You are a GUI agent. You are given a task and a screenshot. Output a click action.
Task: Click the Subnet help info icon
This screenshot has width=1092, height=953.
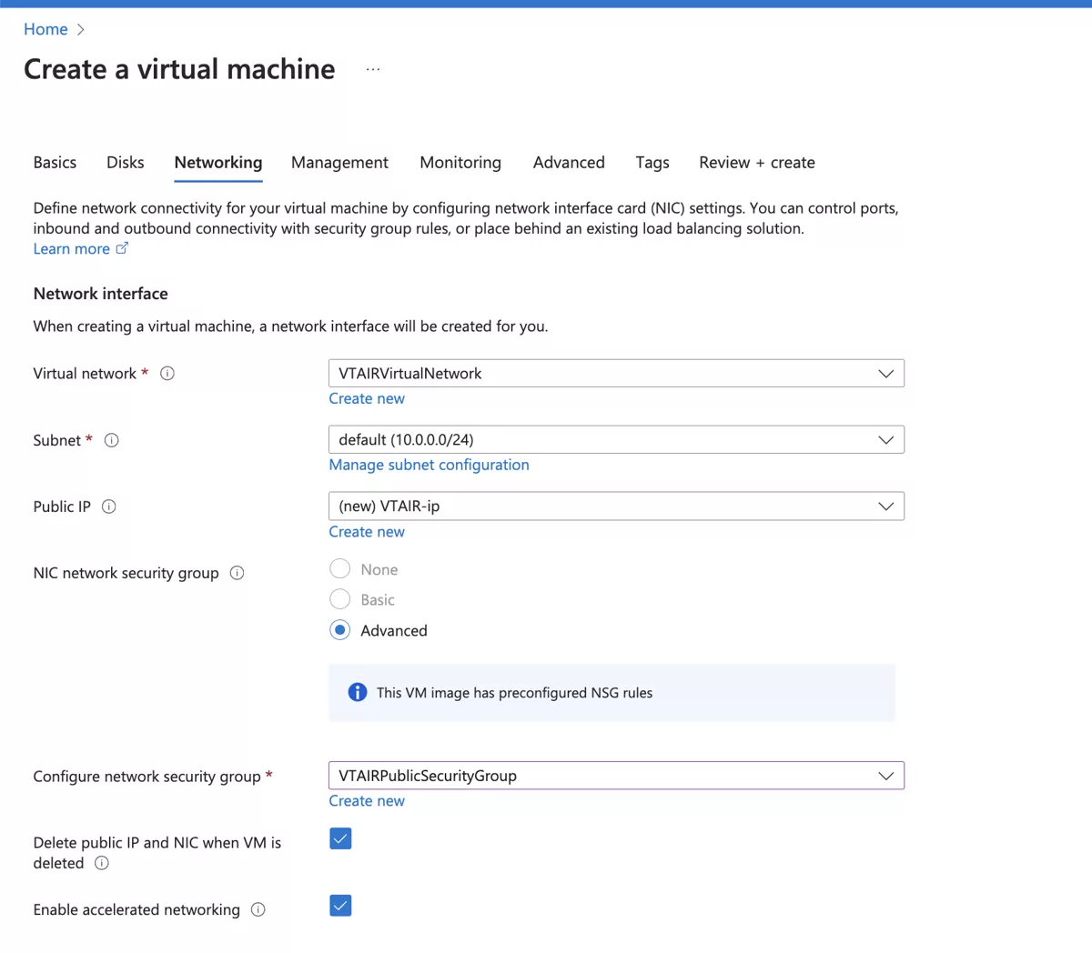[111, 440]
